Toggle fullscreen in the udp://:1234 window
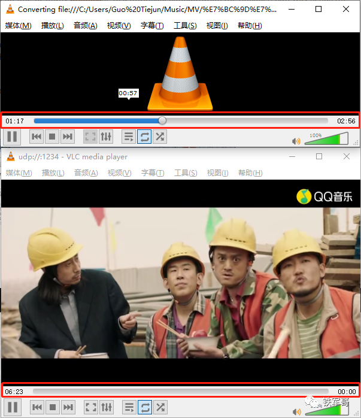 tap(91, 407)
